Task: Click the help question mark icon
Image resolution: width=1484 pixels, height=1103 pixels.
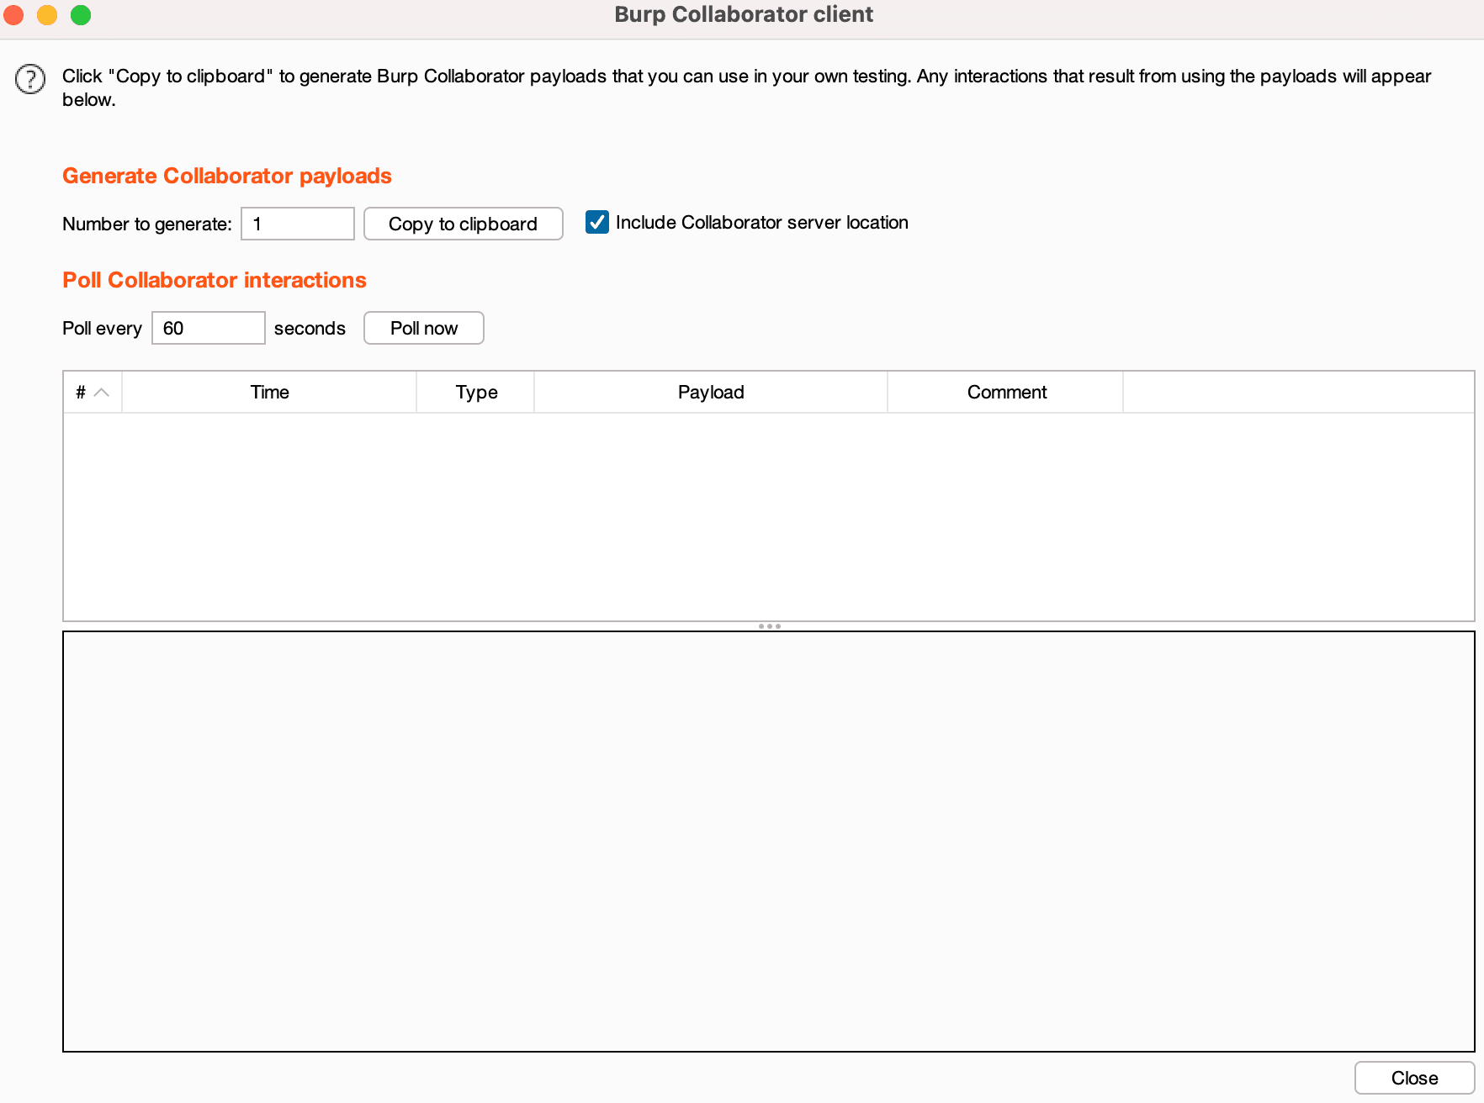Action: 30,79
